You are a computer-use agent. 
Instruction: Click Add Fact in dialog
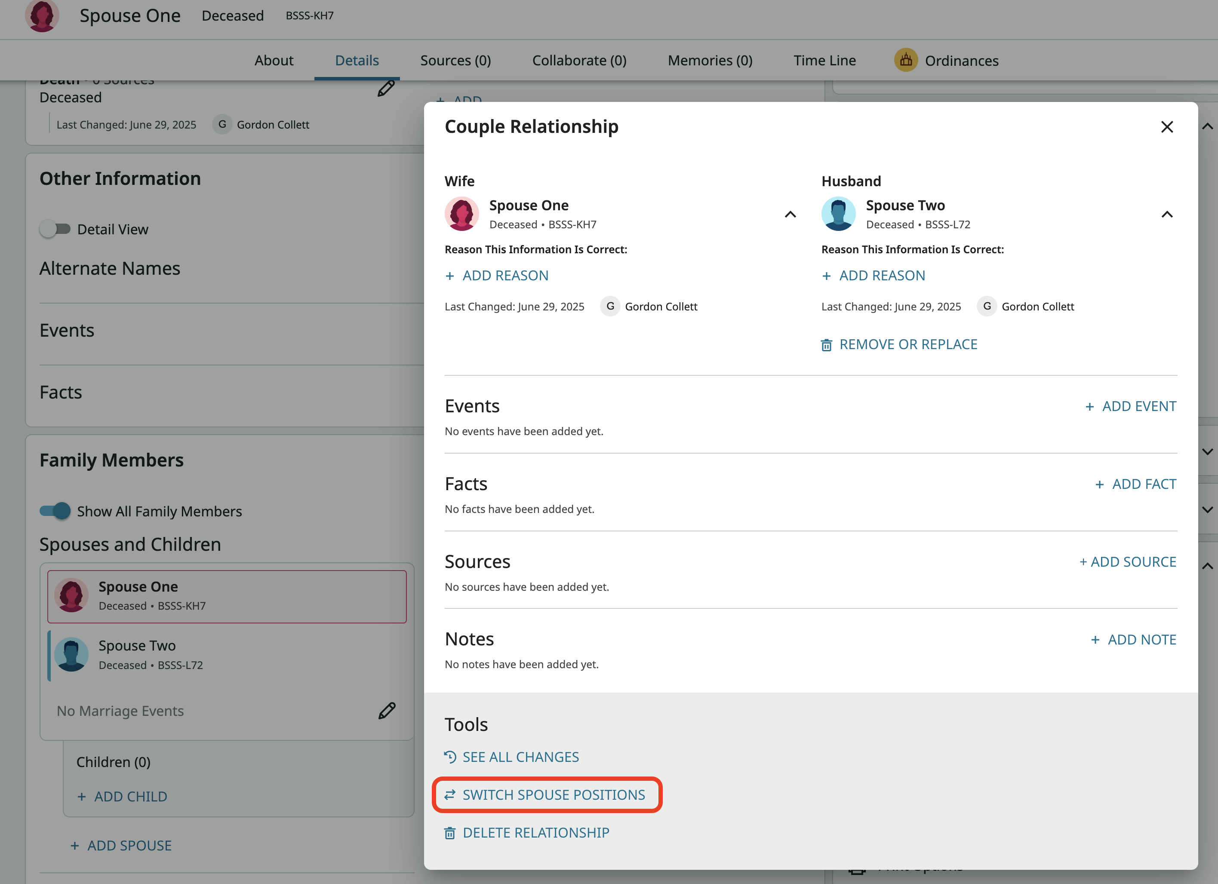tap(1135, 484)
